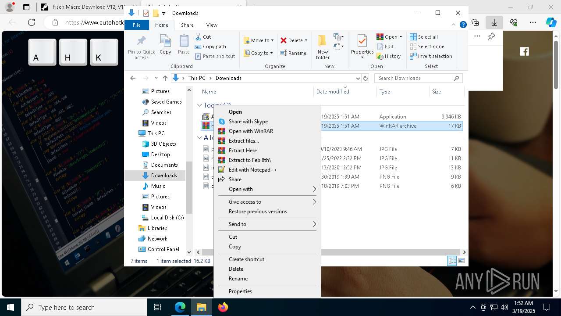561x316 pixels.
Task: Click the taskbar search box
Action: pos(84,307)
